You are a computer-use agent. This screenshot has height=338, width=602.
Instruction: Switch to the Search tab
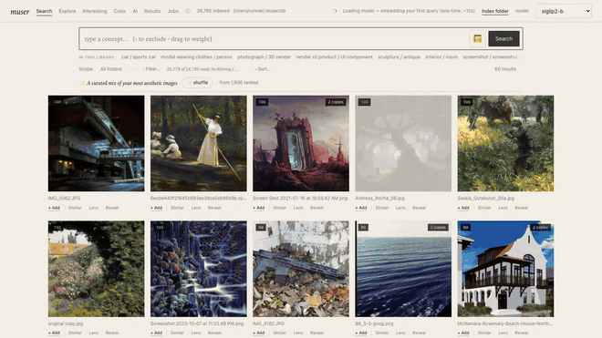click(44, 11)
